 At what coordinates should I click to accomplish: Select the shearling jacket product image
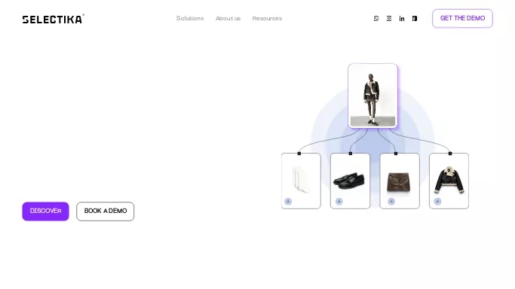coord(449,180)
